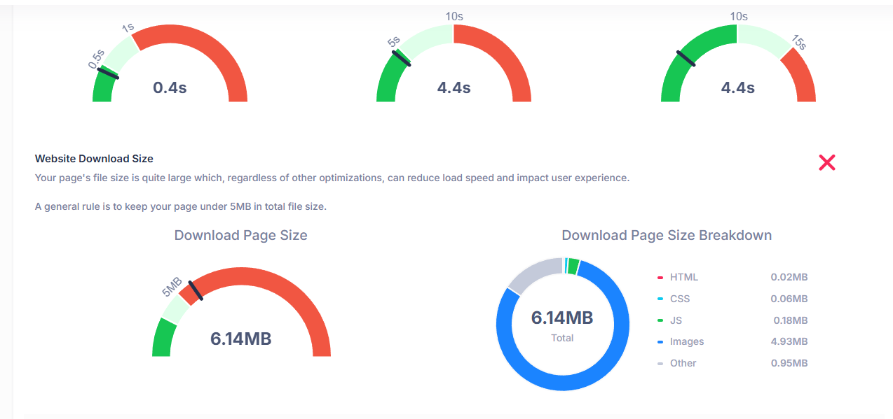893x419 pixels.
Task: Click the Download Page Size title
Action: coord(240,235)
